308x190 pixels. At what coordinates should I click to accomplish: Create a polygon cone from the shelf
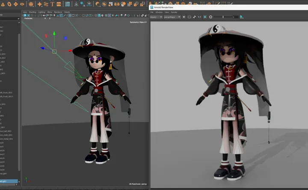(x=3, y=4)
